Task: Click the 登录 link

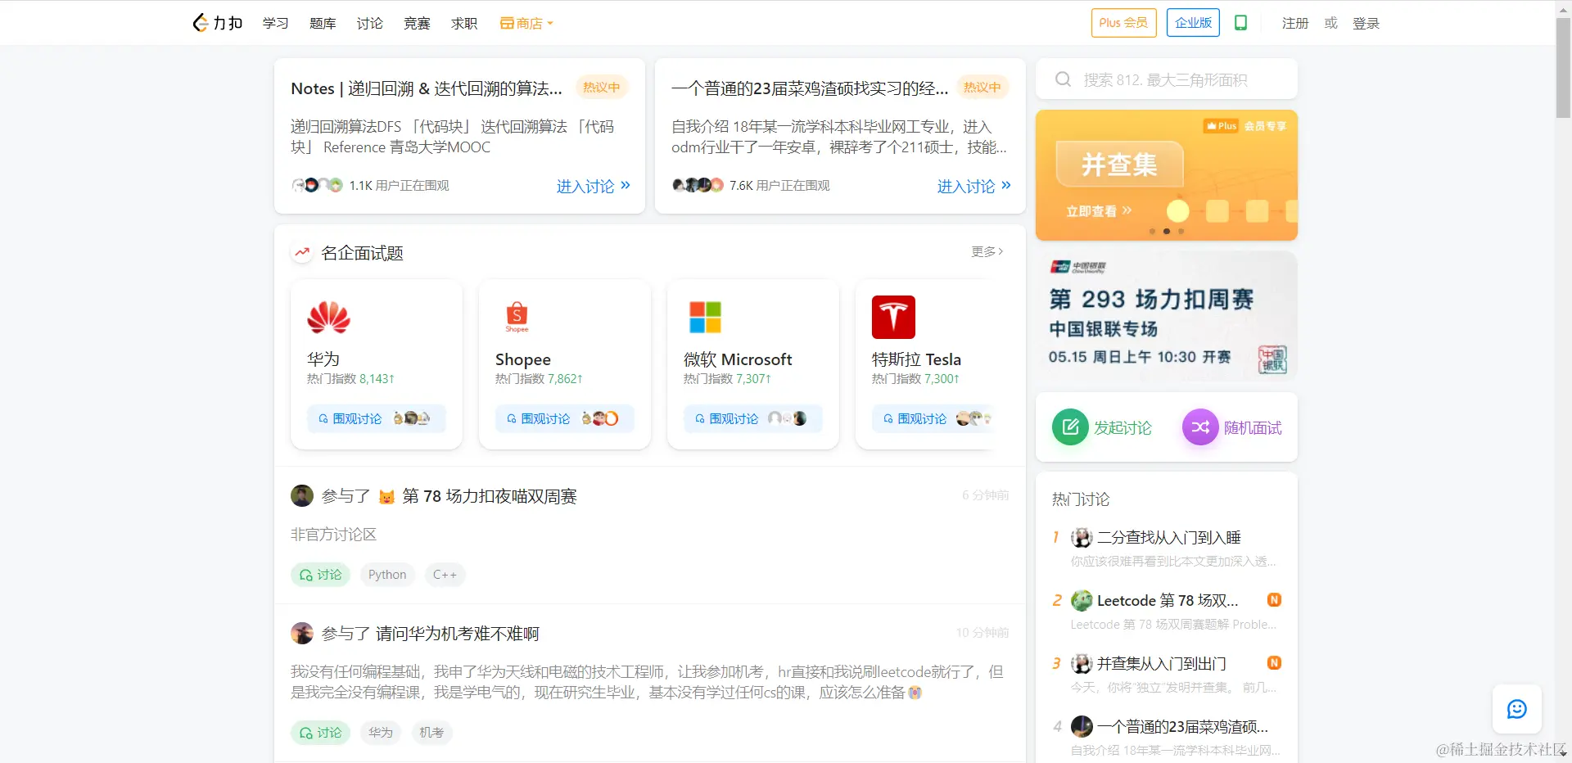Action: click(x=1366, y=23)
